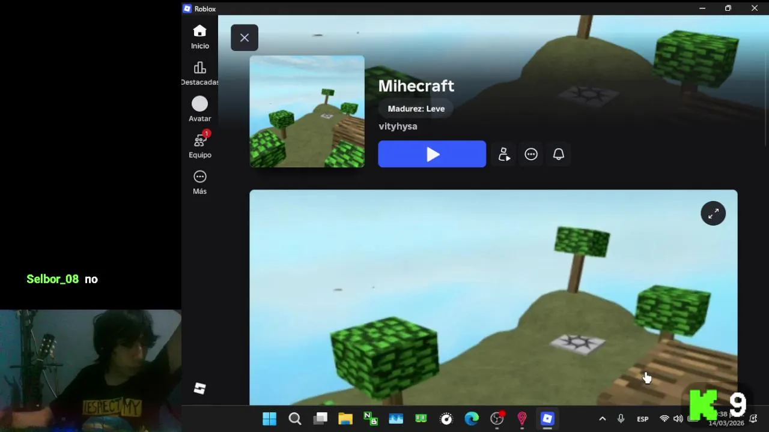The height and width of the screenshot is (432, 769).
Task: Go to Inicio in the Roblox sidebar
Action: pyautogui.click(x=200, y=37)
